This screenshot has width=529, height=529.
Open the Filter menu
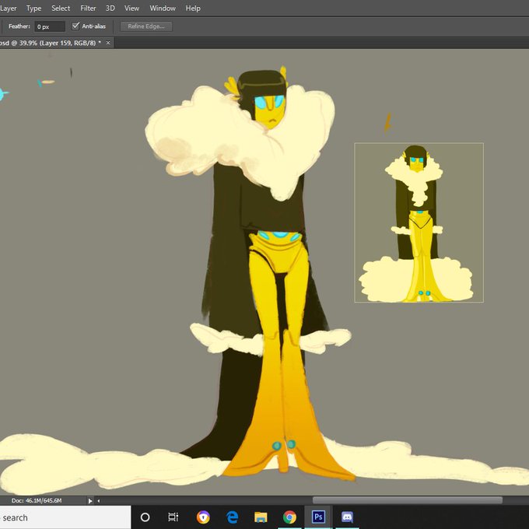tap(88, 8)
